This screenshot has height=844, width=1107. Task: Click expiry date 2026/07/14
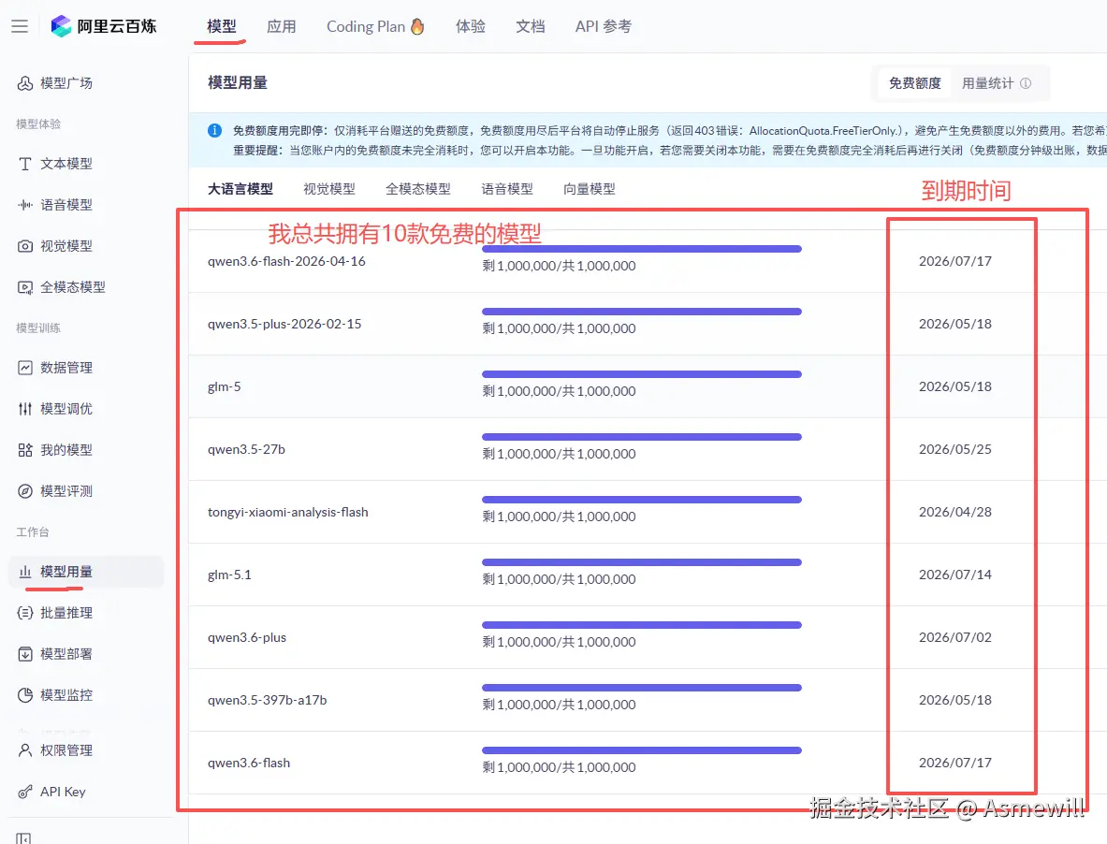click(x=955, y=575)
